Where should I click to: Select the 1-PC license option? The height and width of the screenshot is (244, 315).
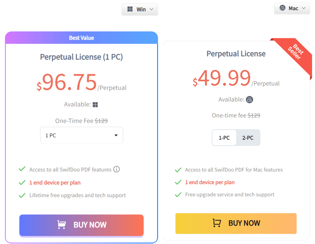(x=224, y=138)
